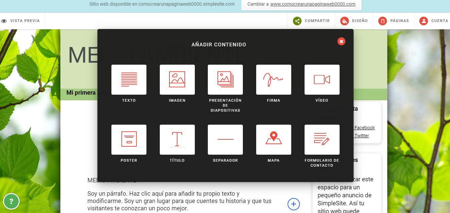Add an Imagen content block
This screenshot has width=450, height=213.
(x=177, y=80)
